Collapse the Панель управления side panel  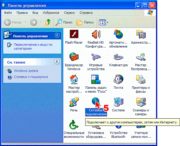57,36
